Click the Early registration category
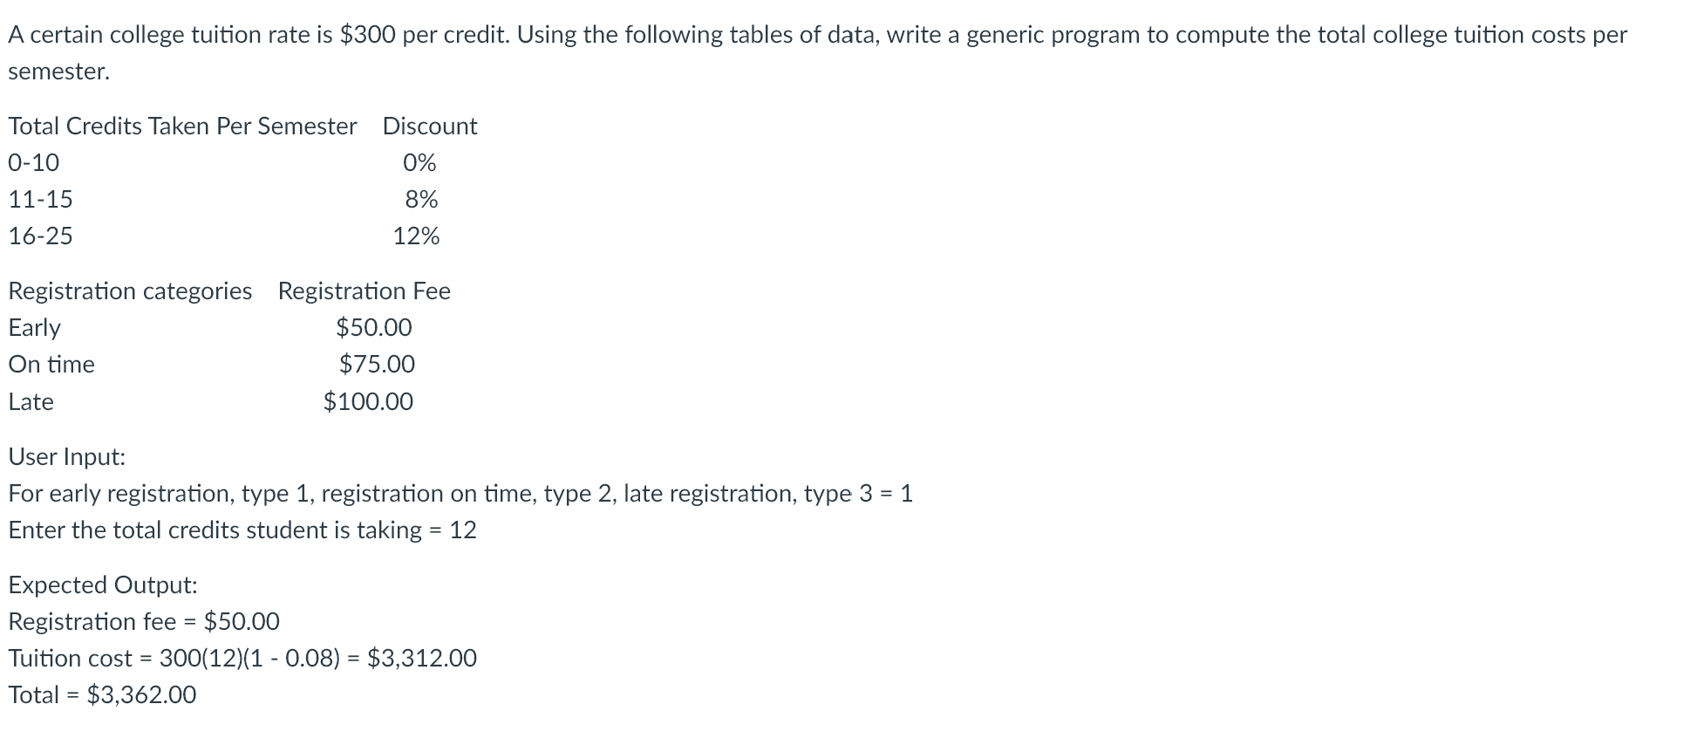1697x752 pixels. point(35,328)
